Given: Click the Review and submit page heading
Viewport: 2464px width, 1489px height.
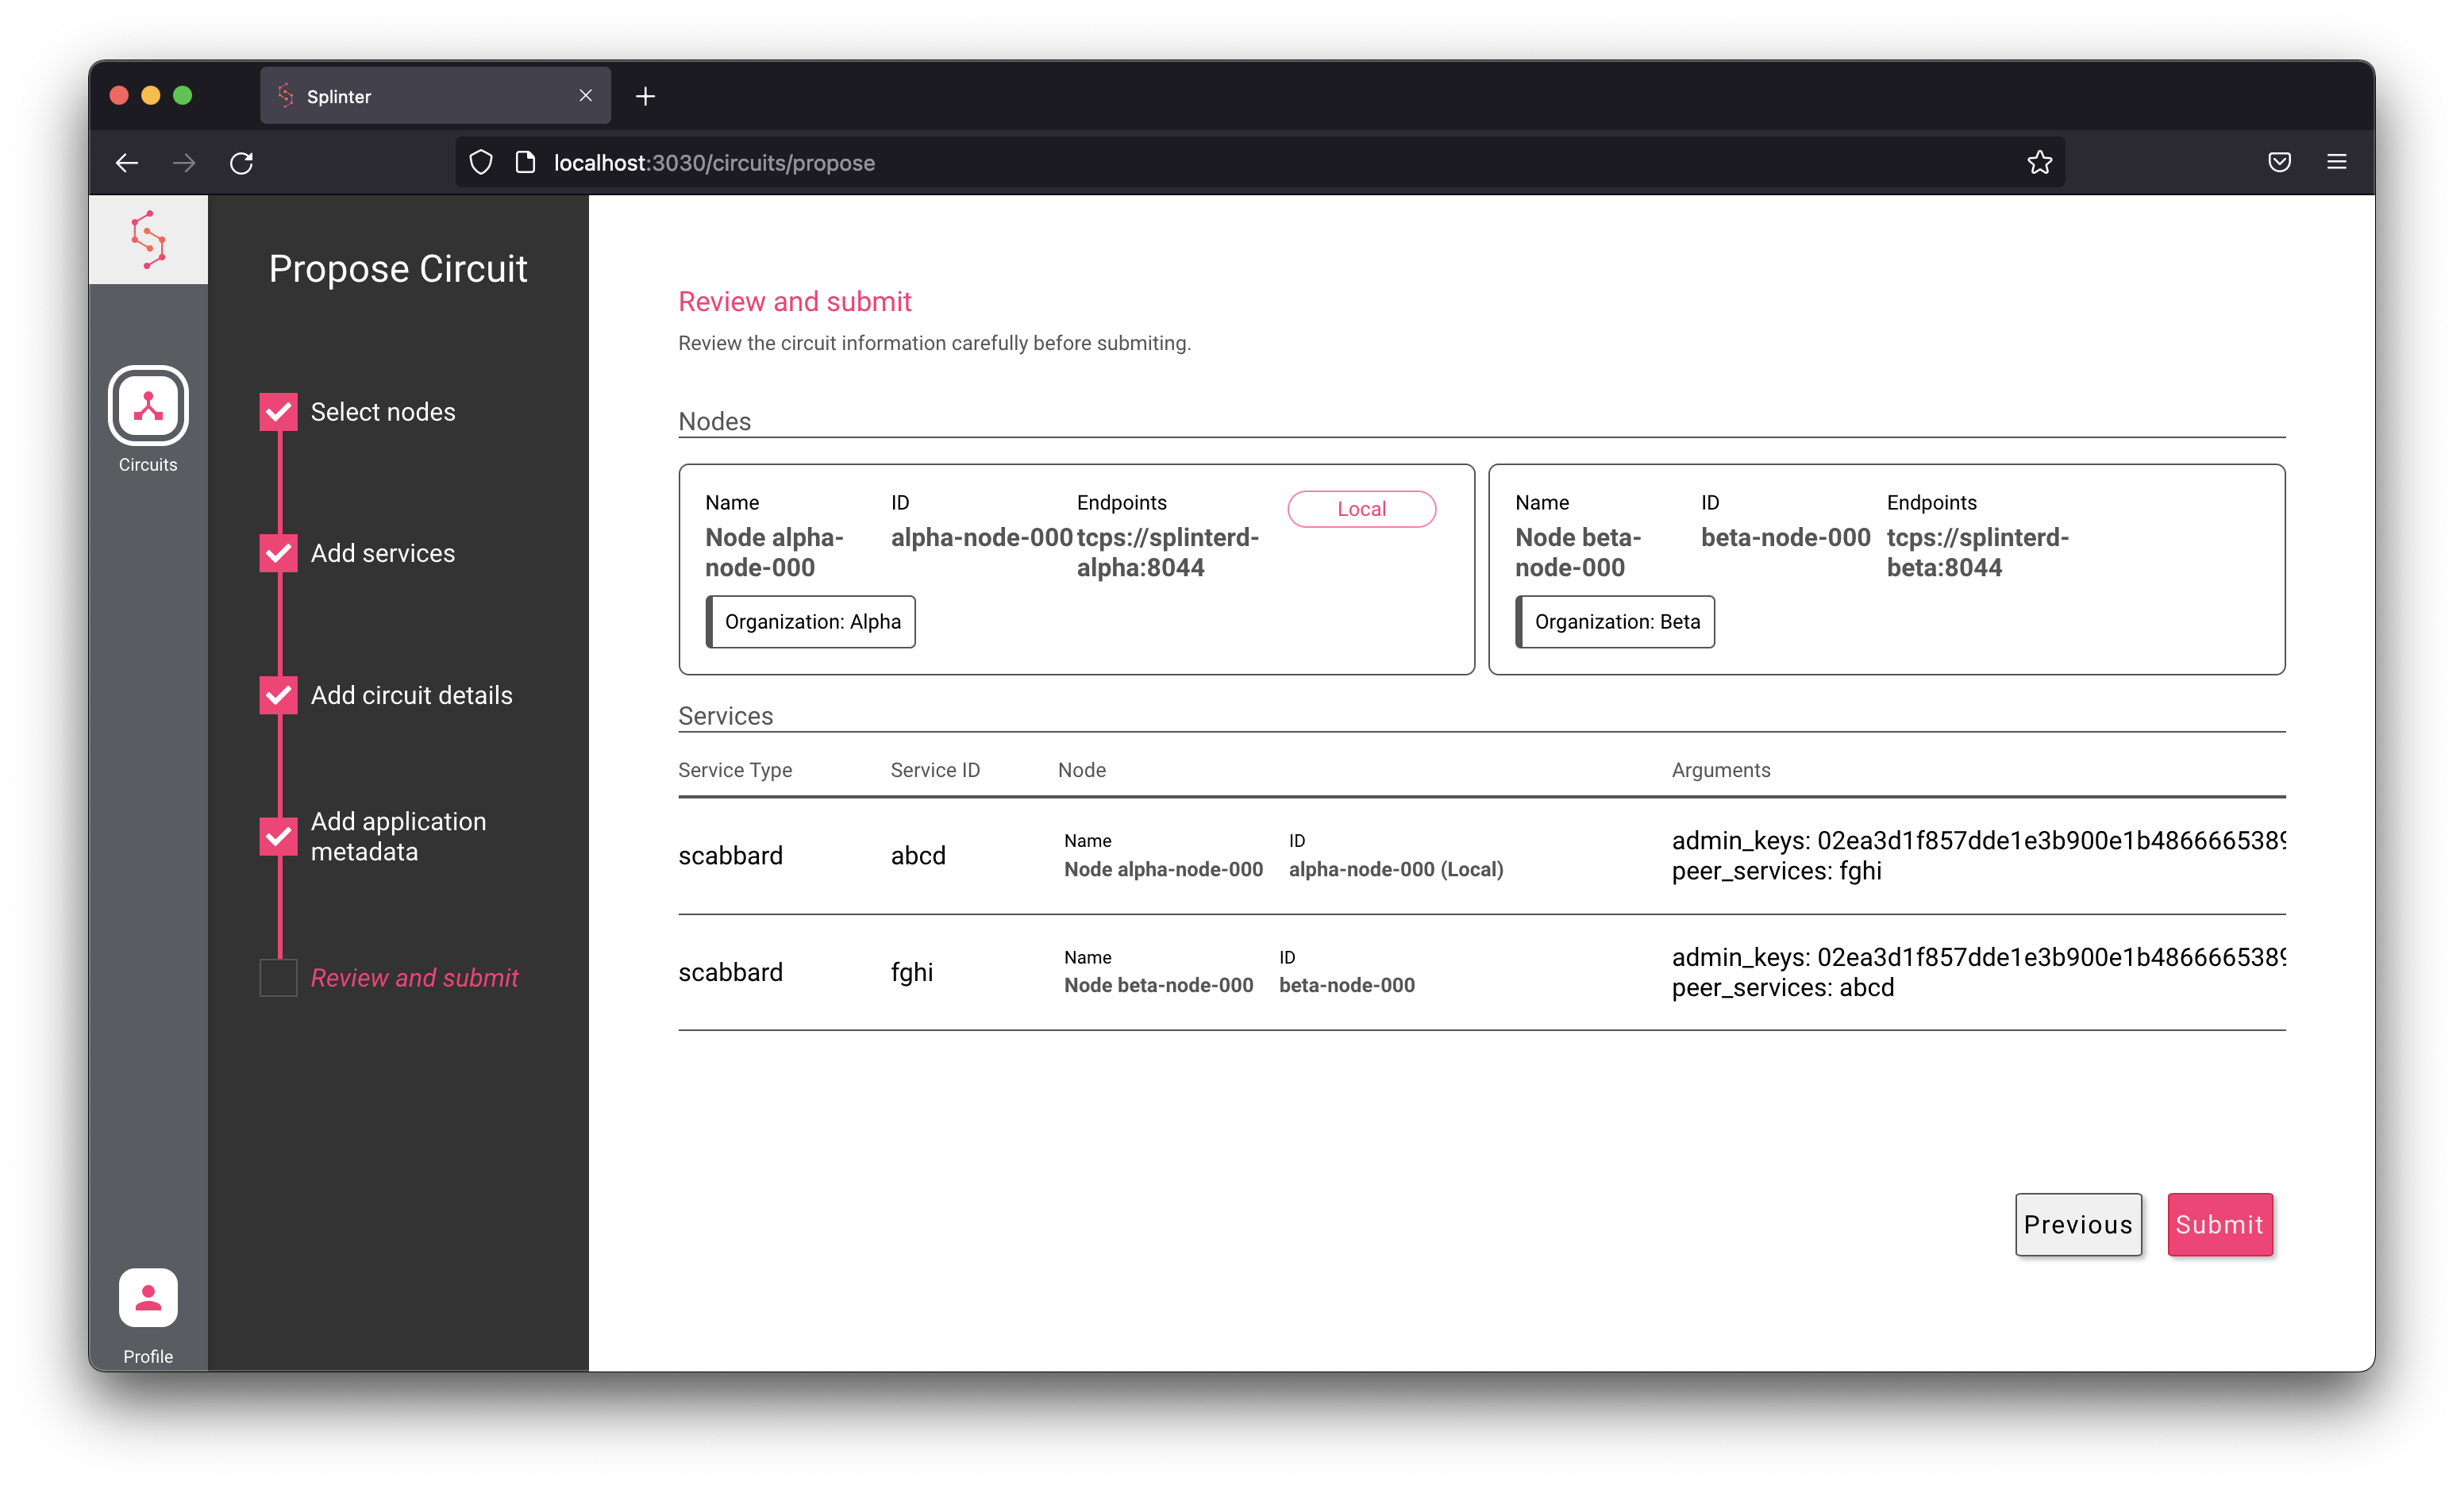Looking at the screenshot, I should (795, 302).
